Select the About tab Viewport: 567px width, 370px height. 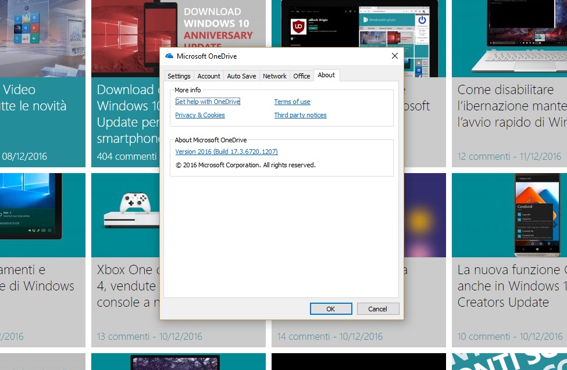326,75
